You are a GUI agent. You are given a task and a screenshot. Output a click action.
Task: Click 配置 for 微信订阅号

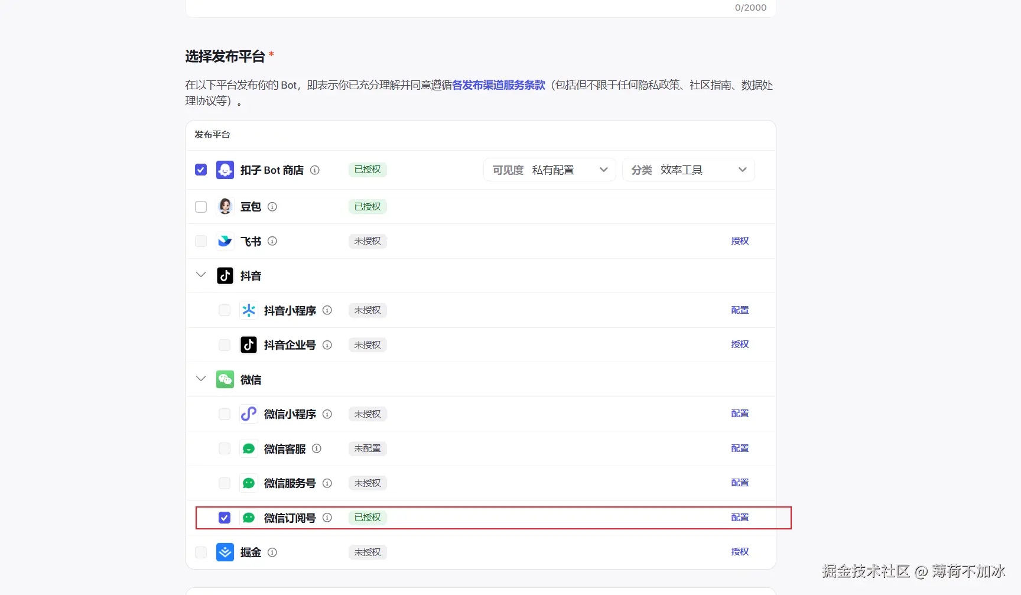pos(740,518)
